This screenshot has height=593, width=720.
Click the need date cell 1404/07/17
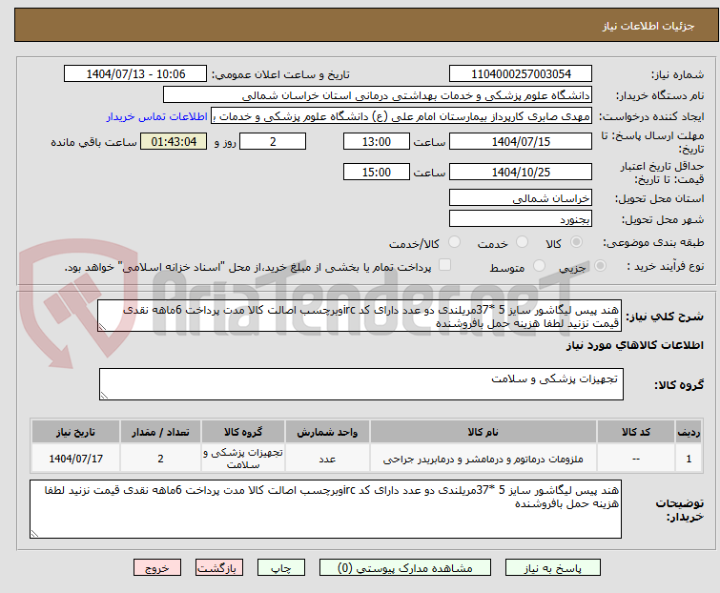(x=75, y=459)
